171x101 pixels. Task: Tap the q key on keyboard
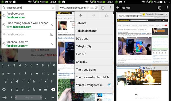point(3,74)
